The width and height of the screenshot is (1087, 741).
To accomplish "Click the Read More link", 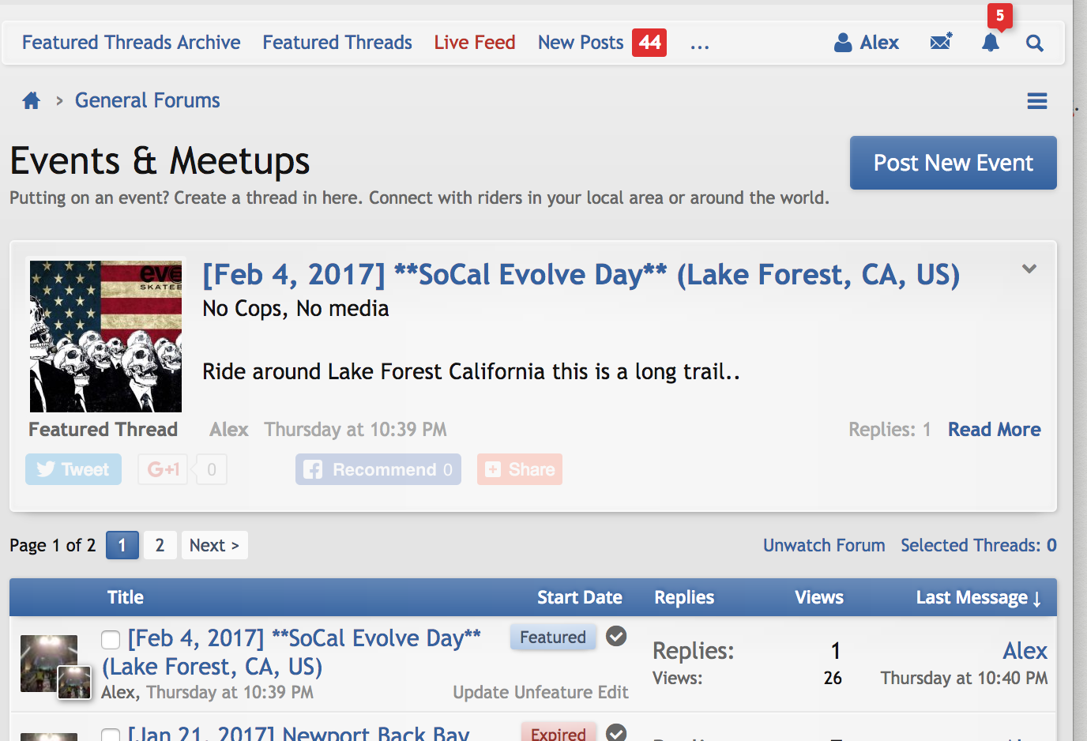I will (x=994, y=429).
